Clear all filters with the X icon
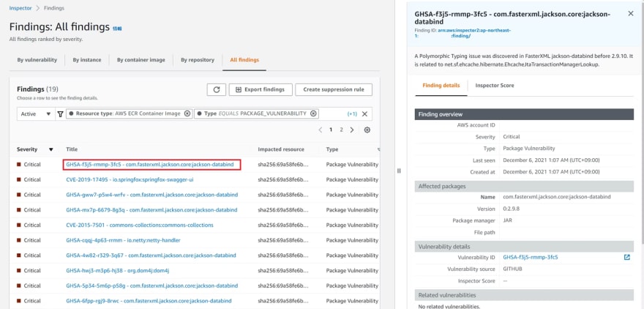 364,113
